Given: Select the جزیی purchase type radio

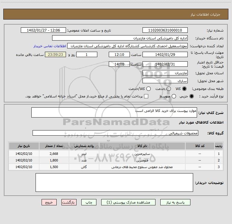Looking at the screenshot, I should (191, 96).
